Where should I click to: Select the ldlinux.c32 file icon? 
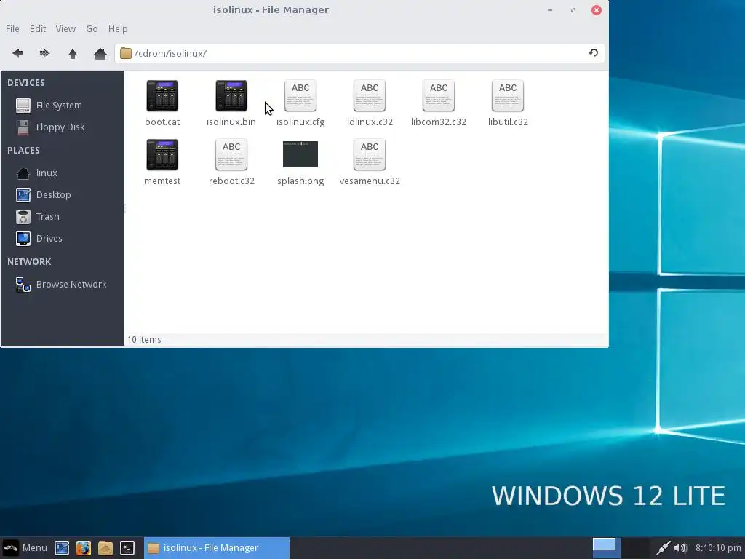[x=369, y=95]
